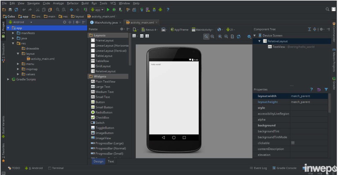Toggle the clickable property checkbox
This screenshot has width=338, height=175.
point(293,143)
